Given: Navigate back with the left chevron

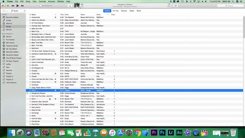Looking at the screenshot, I should click(3, 11).
